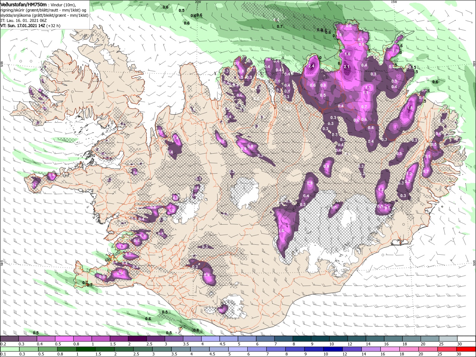Image resolution: width=476 pixels, height=357 pixels.
Task: Select lower legend swatch between 1 and 1.5
Action: click(86, 349)
